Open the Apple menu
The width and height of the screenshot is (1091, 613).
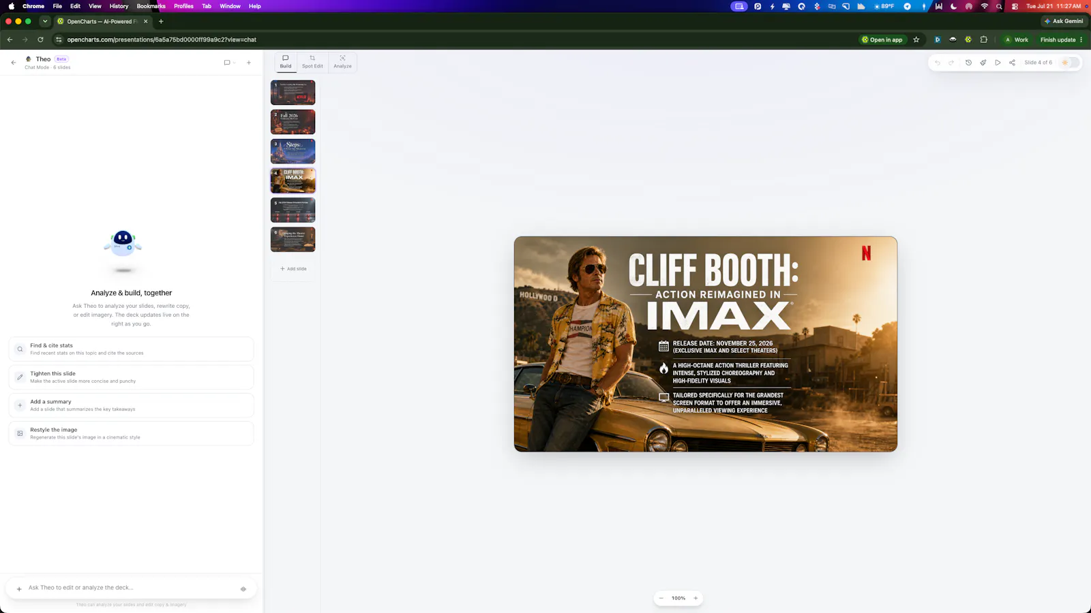(11, 6)
